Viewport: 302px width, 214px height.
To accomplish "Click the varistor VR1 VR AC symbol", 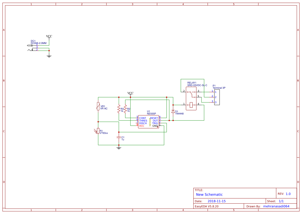I will click(x=98, y=106).
